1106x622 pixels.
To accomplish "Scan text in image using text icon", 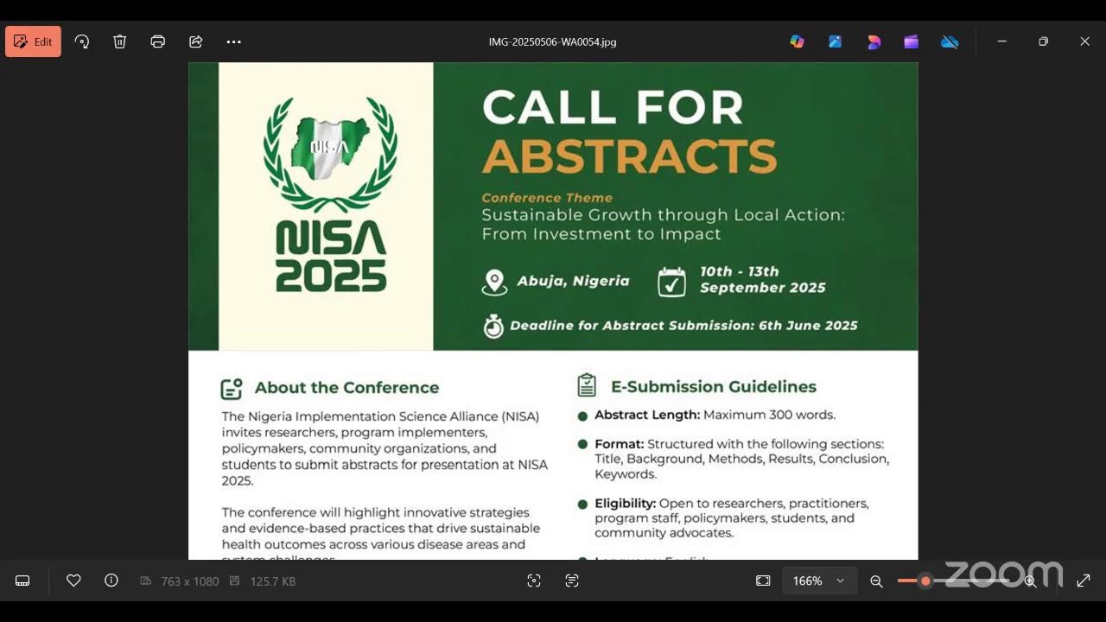I will pos(572,581).
